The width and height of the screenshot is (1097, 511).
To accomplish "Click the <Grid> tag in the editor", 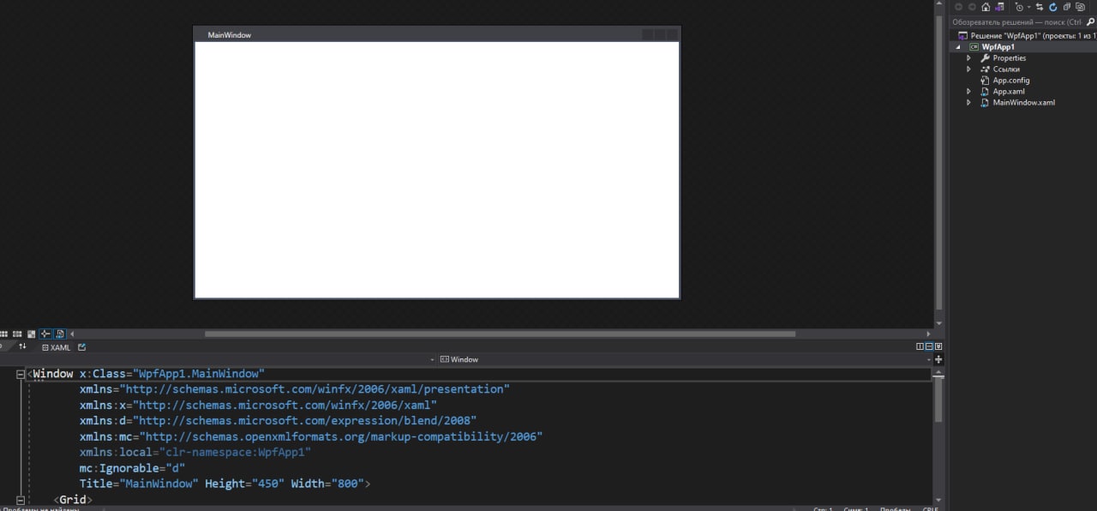I will tap(73, 499).
